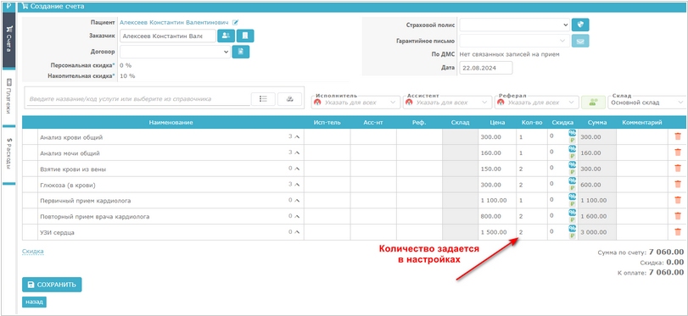This screenshot has height=316, width=688.
Task: Click the price cell 160.00
Action: pos(497,153)
